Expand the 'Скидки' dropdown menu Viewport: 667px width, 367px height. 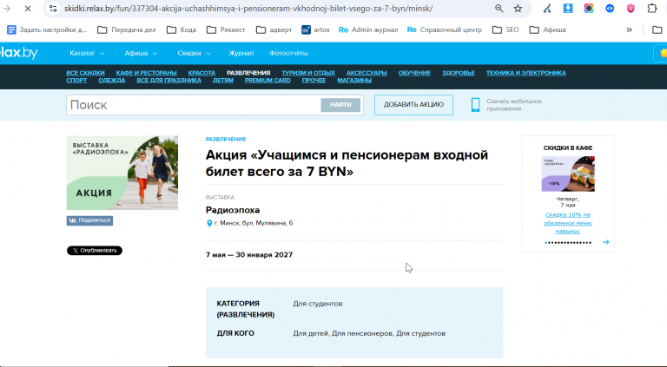coord(194,53)
